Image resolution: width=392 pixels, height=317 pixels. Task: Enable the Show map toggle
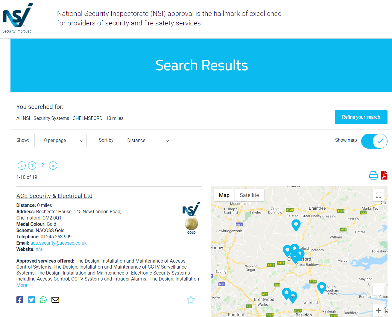(x=374, y=141)
